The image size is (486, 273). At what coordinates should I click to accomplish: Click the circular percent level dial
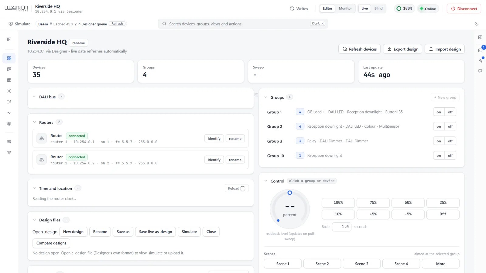tap(290, 209)
